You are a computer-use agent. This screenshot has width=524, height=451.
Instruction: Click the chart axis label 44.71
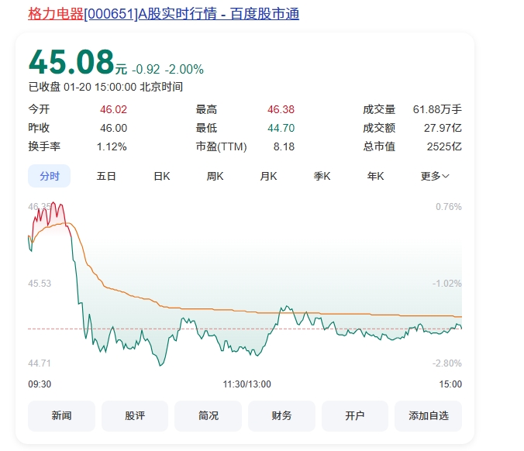coord(40,363)
